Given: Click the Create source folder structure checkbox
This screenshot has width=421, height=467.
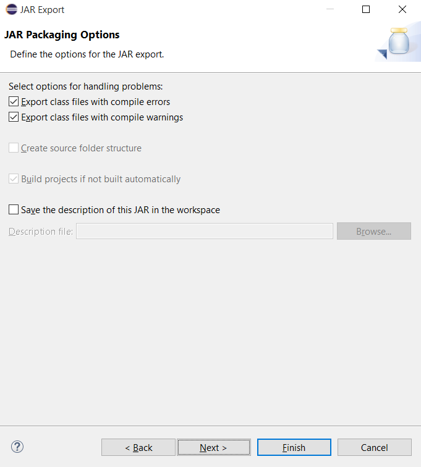Looking at the screenshot, I should coord(14,148).
